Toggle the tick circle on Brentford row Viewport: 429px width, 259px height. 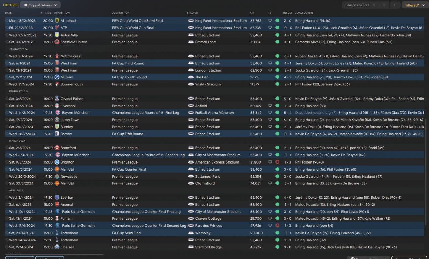pyautogui.click(x=7, y=148)
